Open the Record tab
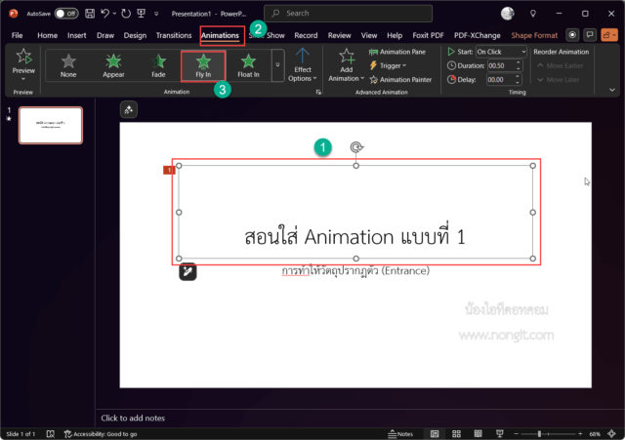This screenshot has width=625, height=440. click(306, 35)
